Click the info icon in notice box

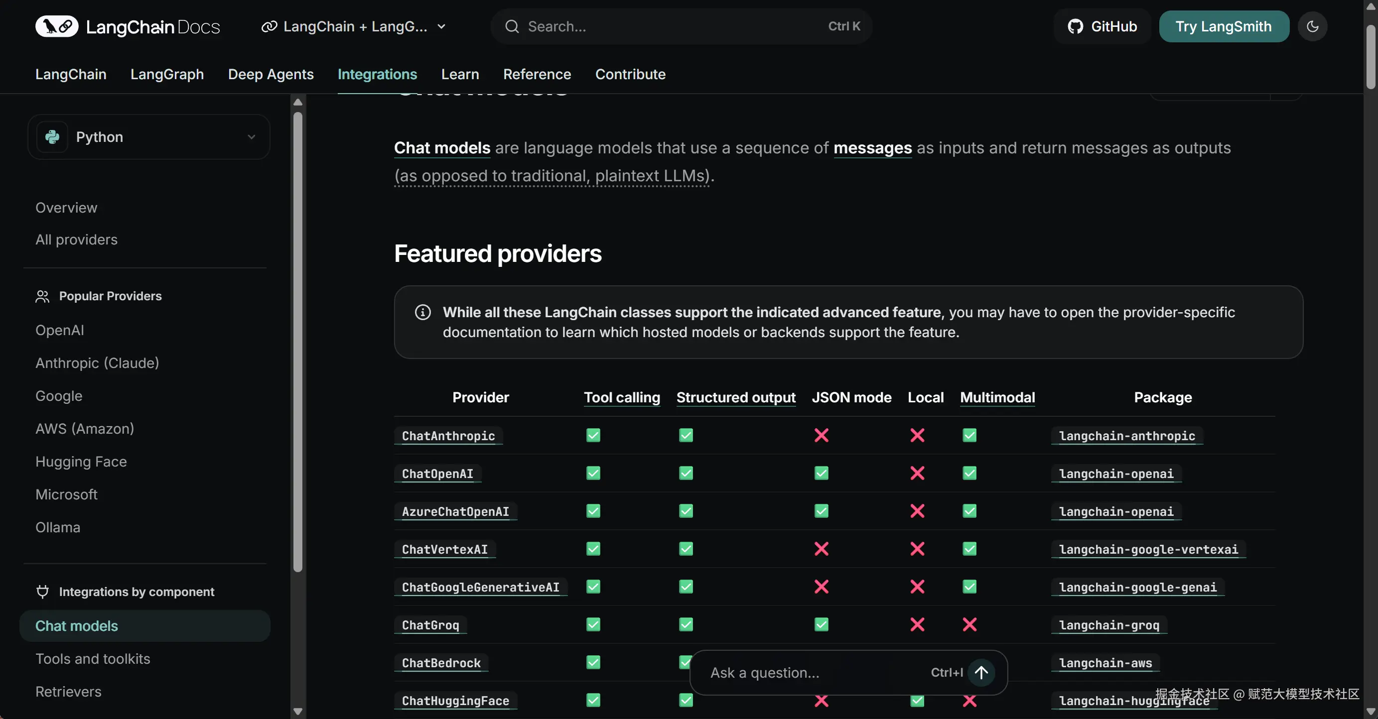click(x=422, y=312)
